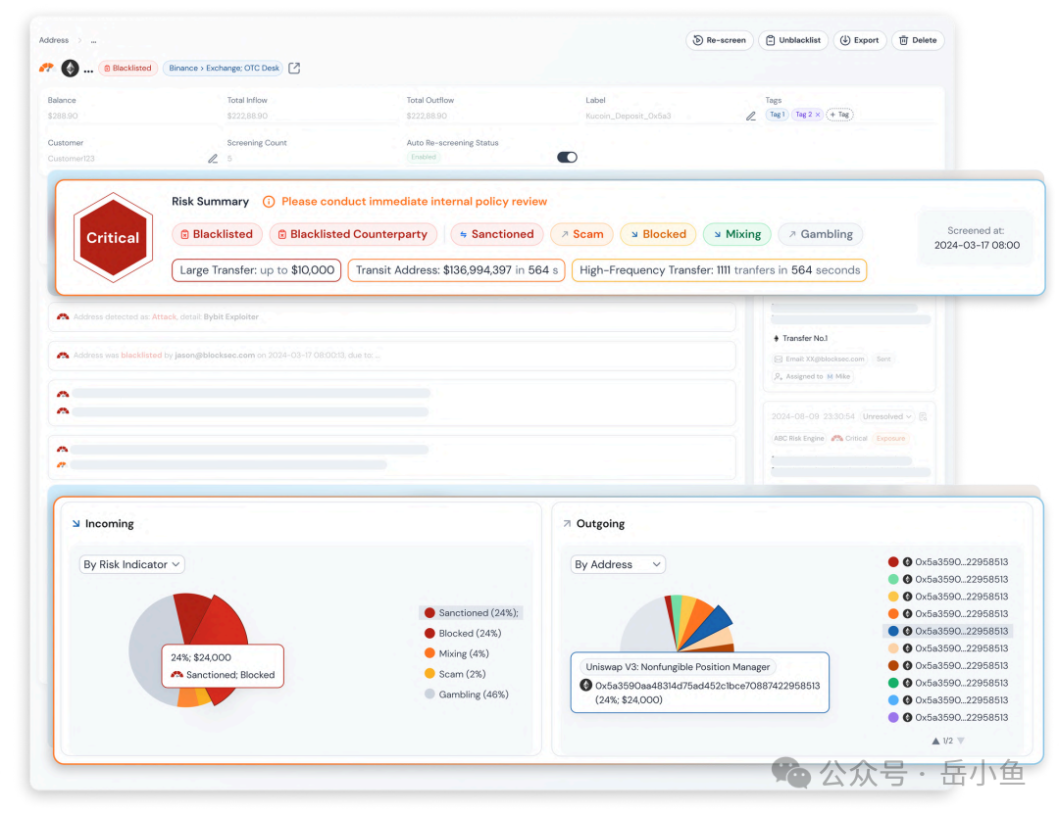Click the Exposure tag in alert card
This screenshot has width=1059, height=815.
tap(890, 439)
